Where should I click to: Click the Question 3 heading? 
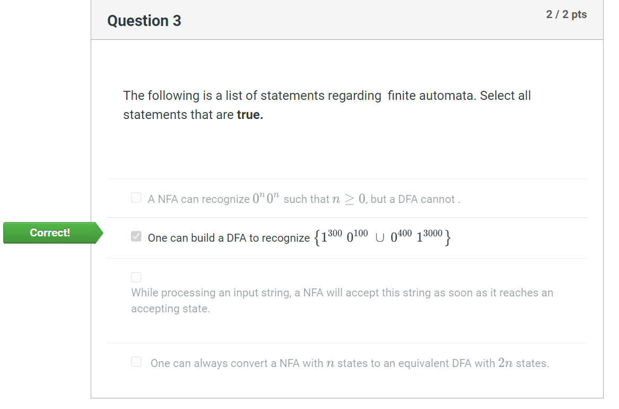click(x=144, y=21)
